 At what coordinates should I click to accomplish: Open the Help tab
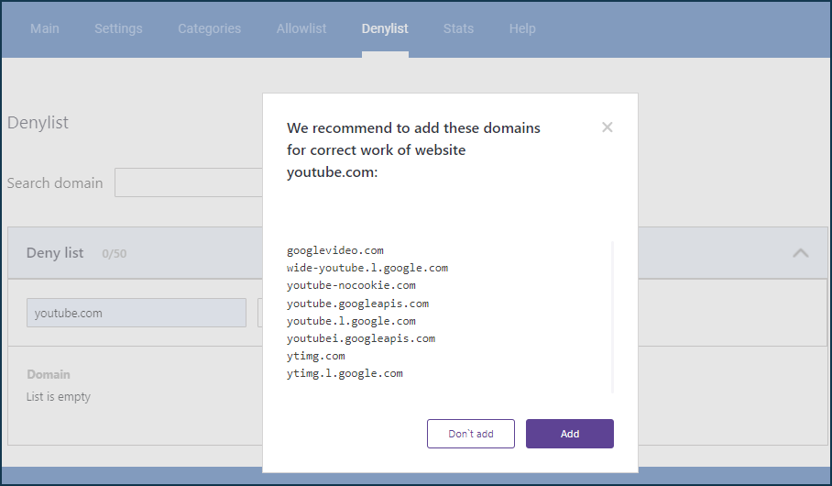522,28
